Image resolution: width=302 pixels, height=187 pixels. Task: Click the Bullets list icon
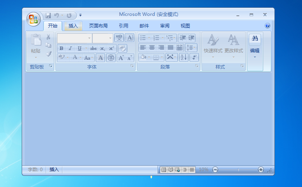pos(143,38)
